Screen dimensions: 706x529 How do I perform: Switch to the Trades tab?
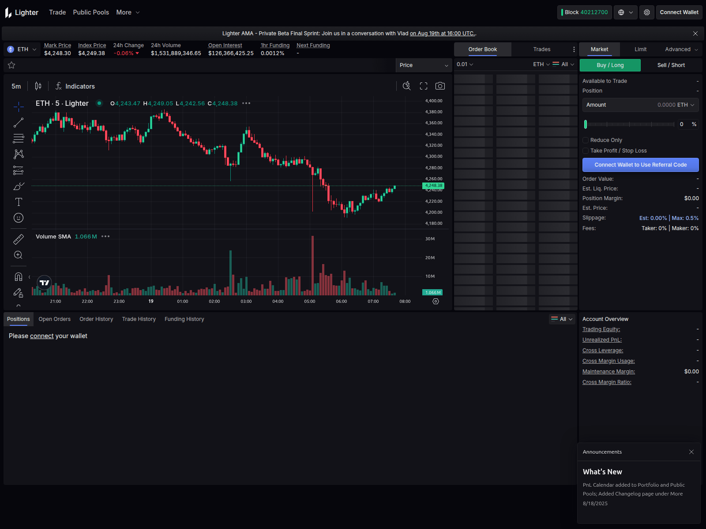pos(542,49)
